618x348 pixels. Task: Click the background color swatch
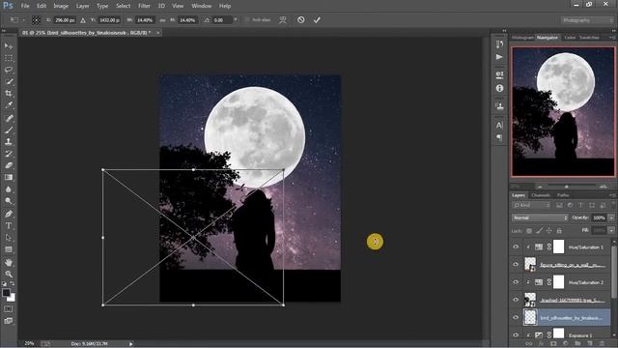pos(12,298)
